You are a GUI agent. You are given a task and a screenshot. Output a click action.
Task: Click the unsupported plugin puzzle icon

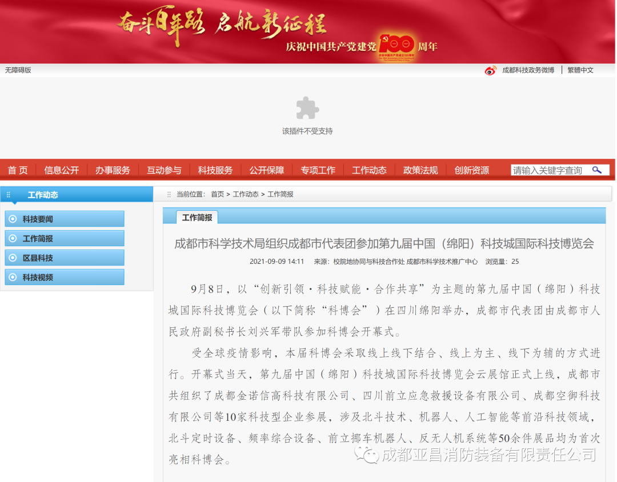[x=307, y=108]
